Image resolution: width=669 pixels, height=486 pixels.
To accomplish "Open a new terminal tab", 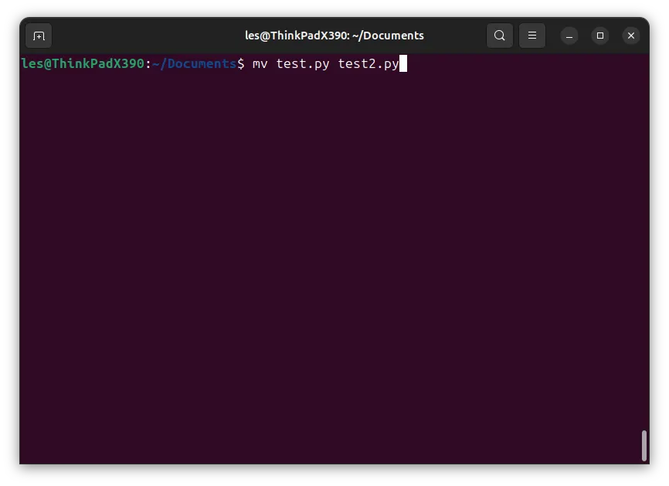I will [39, 36].
